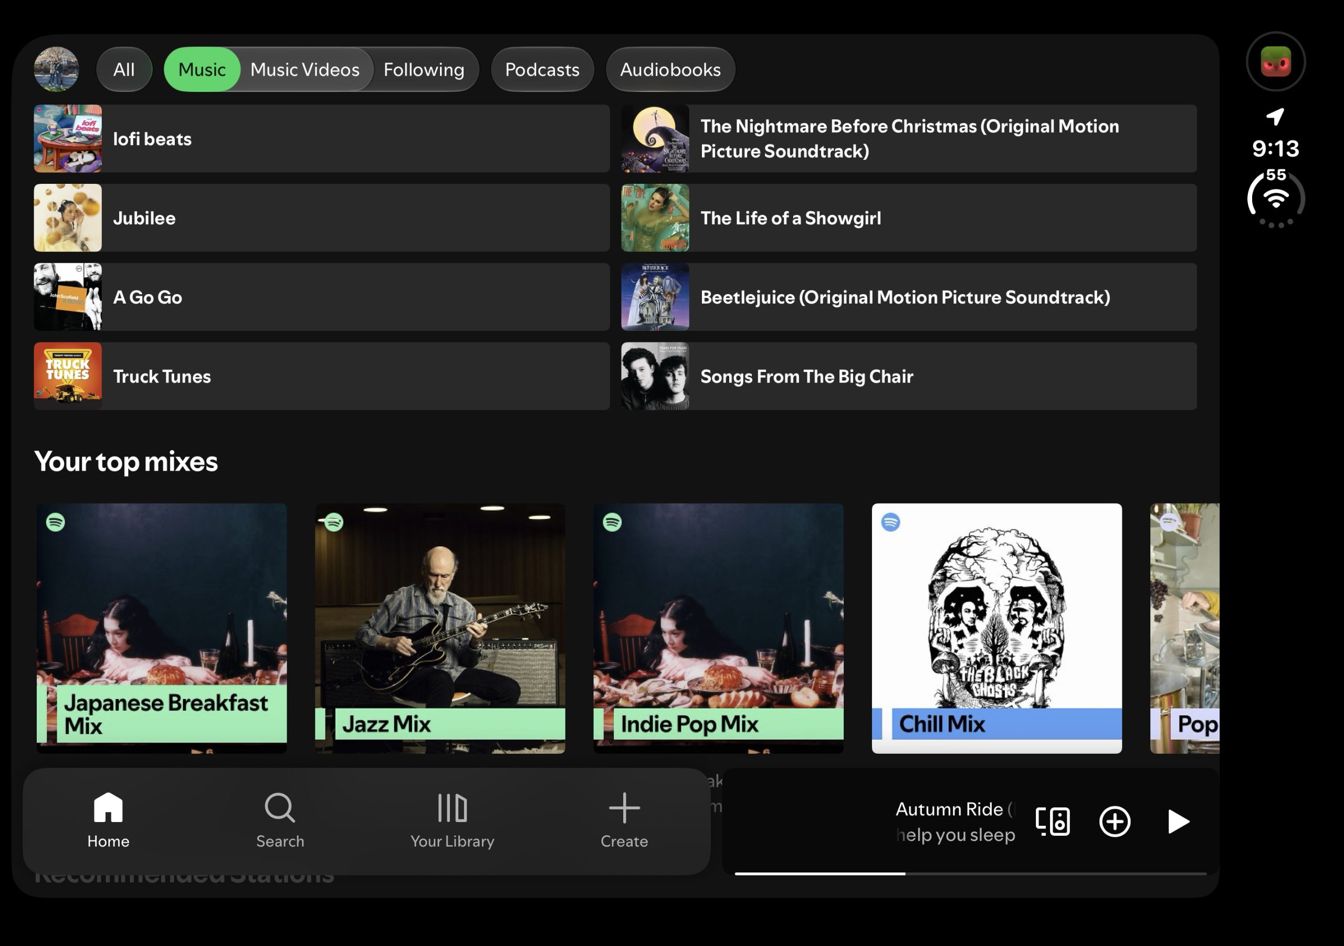The image size is (1344, 946).
Task: Click the Your top mixes heading
Action: coord(126,462)
